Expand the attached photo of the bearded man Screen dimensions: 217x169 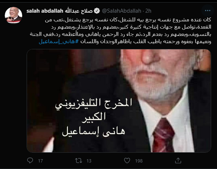(x=119, y=101)
